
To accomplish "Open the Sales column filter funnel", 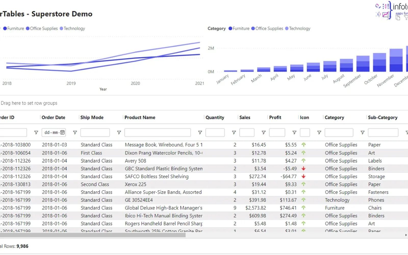I will point(264,132).
